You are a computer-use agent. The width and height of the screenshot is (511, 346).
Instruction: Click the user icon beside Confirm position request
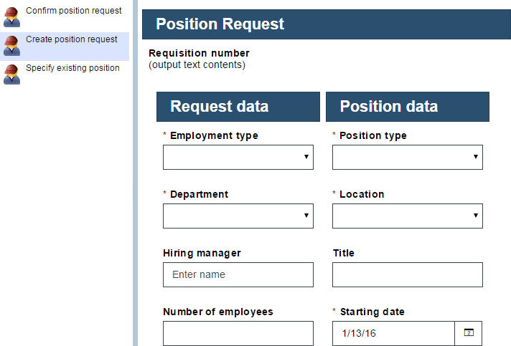tap(11, 16)
